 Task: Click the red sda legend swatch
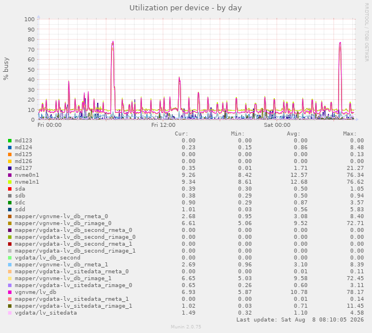pos(10,189)
